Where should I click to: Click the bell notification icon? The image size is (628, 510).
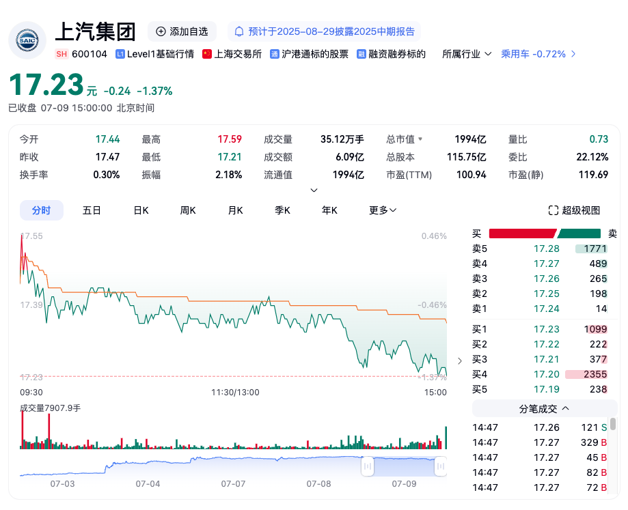click(x=239, y=31)
